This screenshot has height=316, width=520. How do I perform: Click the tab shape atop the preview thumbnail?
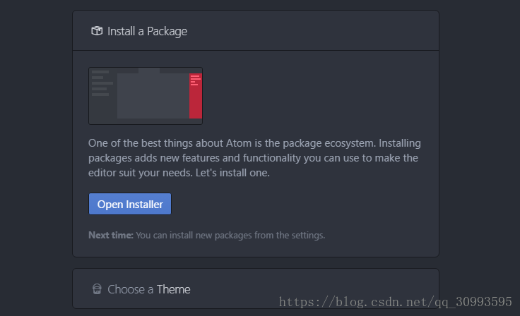pyautogui.click(x=149, y=71)
